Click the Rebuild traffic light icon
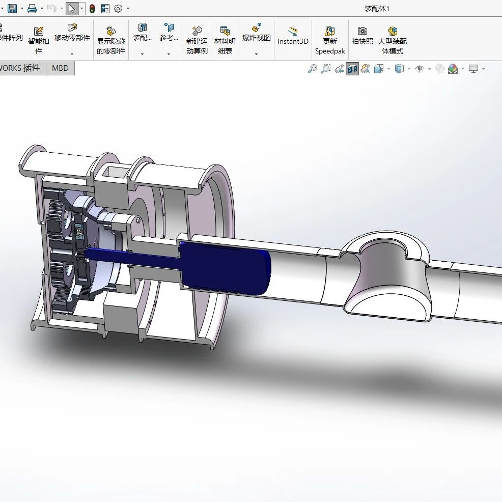 coord(92,9)
